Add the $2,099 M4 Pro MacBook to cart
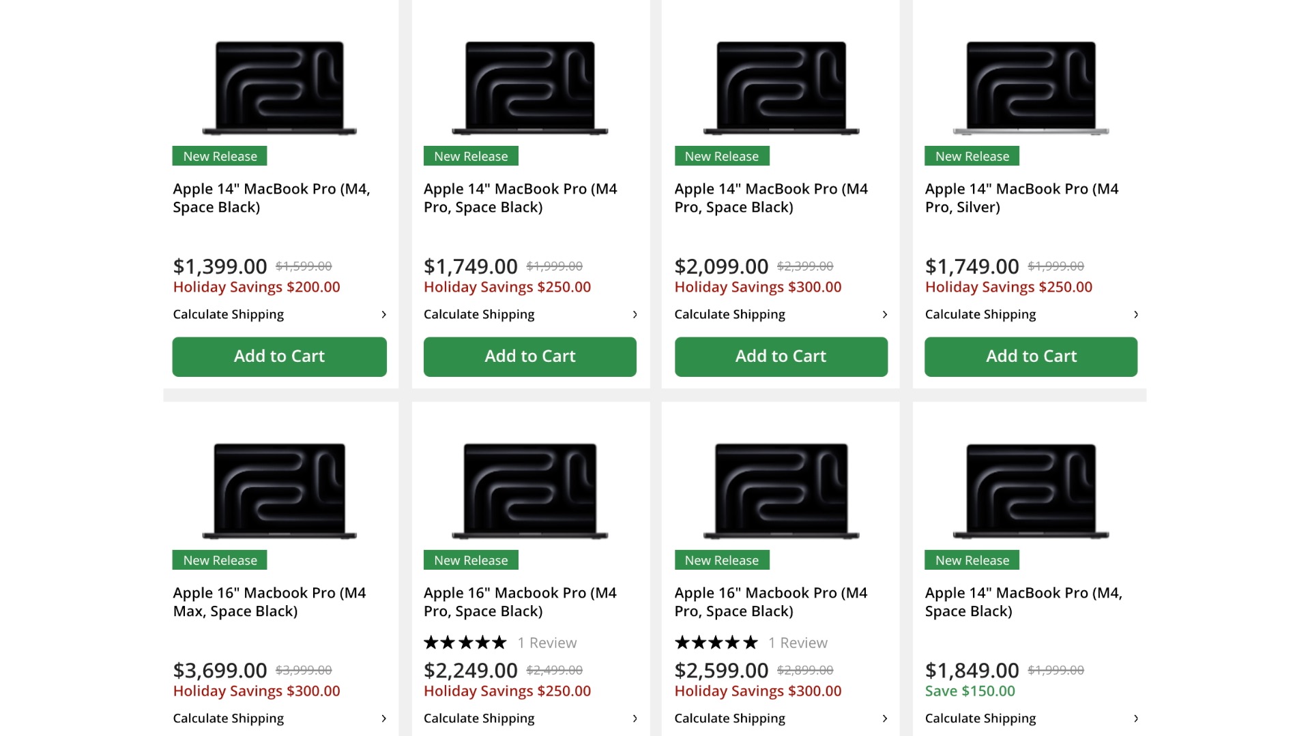 coord(781,356)
